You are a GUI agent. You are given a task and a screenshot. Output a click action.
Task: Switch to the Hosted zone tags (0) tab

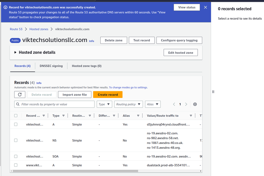(87, 66)
